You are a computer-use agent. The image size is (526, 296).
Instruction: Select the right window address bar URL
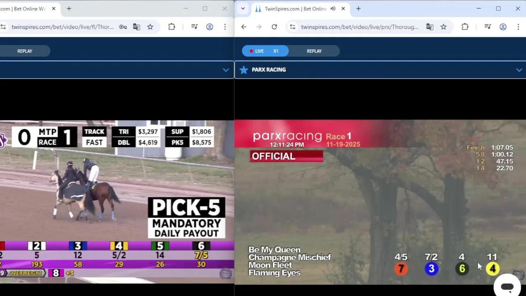(360, 27)
